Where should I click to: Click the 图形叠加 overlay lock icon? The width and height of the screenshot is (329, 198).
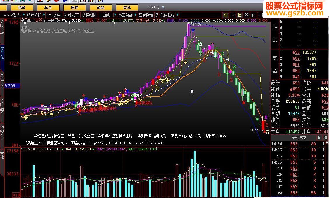click(157, 15)
